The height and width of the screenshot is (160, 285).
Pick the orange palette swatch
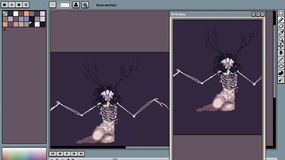pos(27,13)
